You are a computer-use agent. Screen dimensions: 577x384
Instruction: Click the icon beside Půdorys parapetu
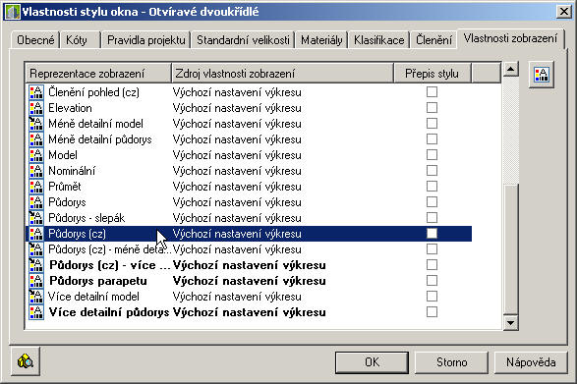36,281
